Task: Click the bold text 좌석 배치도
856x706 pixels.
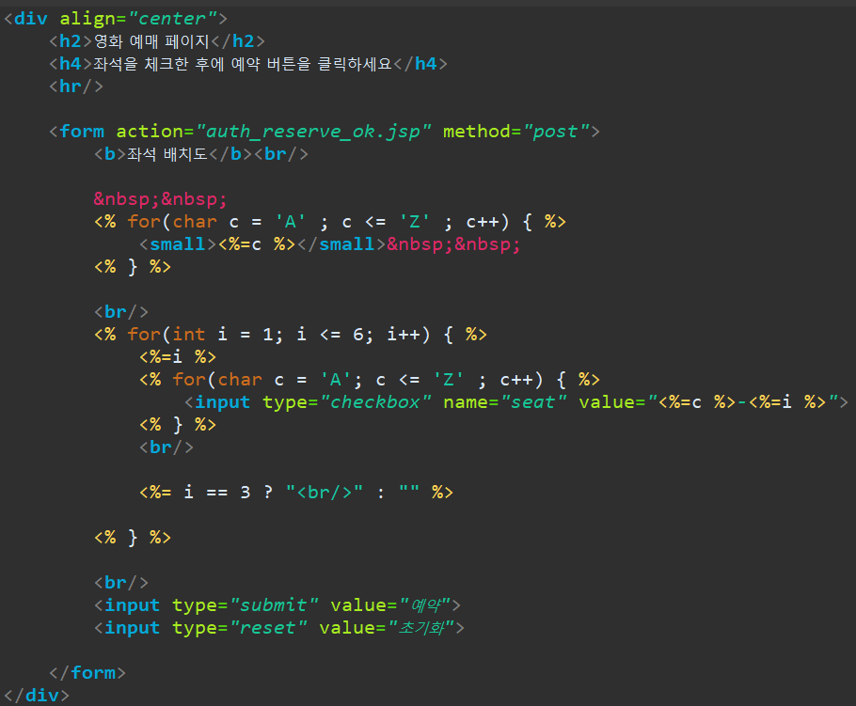Action: click(x=167, y=154)
